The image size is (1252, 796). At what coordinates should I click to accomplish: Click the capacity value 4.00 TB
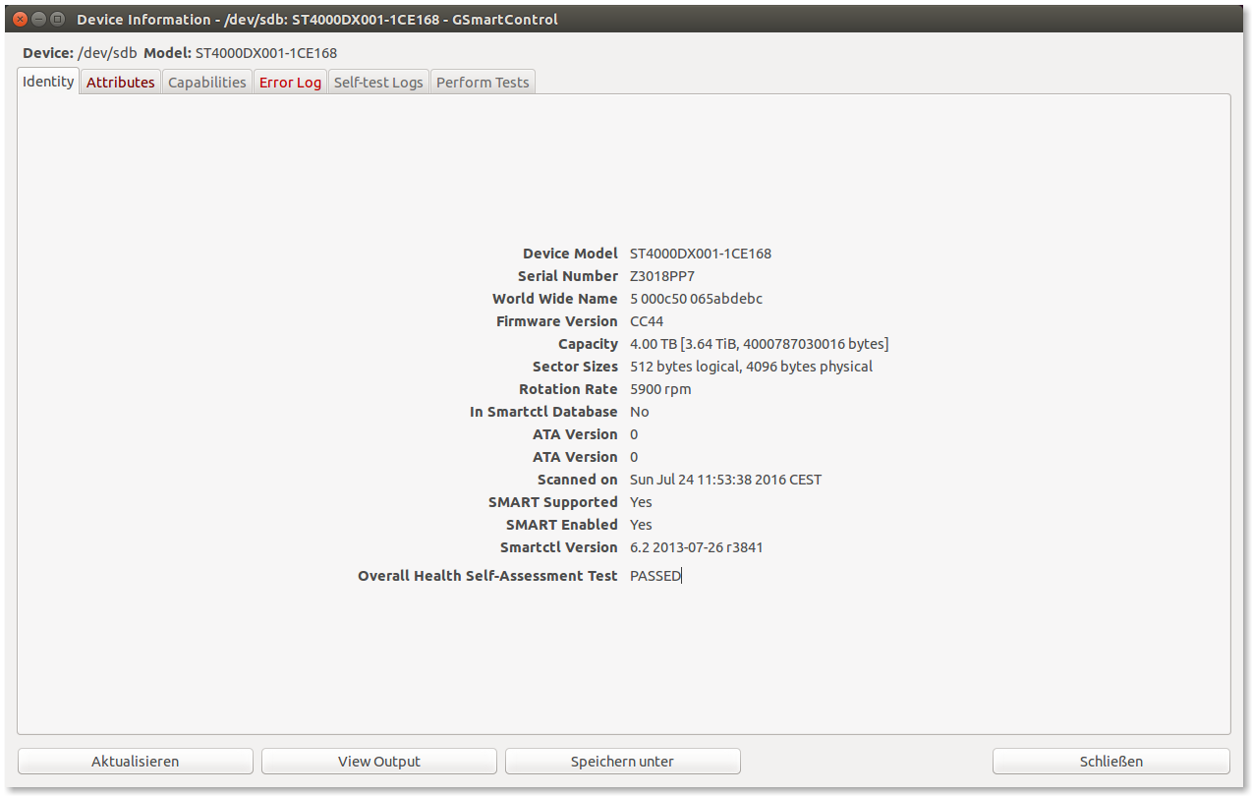(x=760, y=344)
